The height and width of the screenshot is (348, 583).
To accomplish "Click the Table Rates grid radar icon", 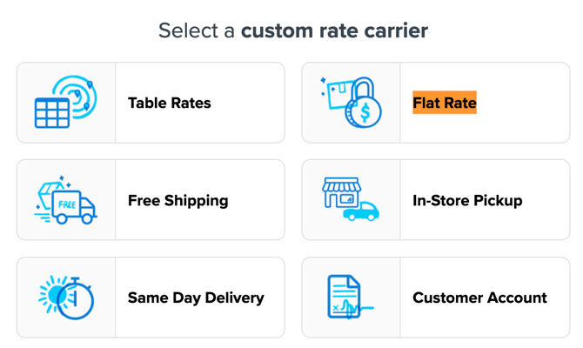I will coord(65,103).
